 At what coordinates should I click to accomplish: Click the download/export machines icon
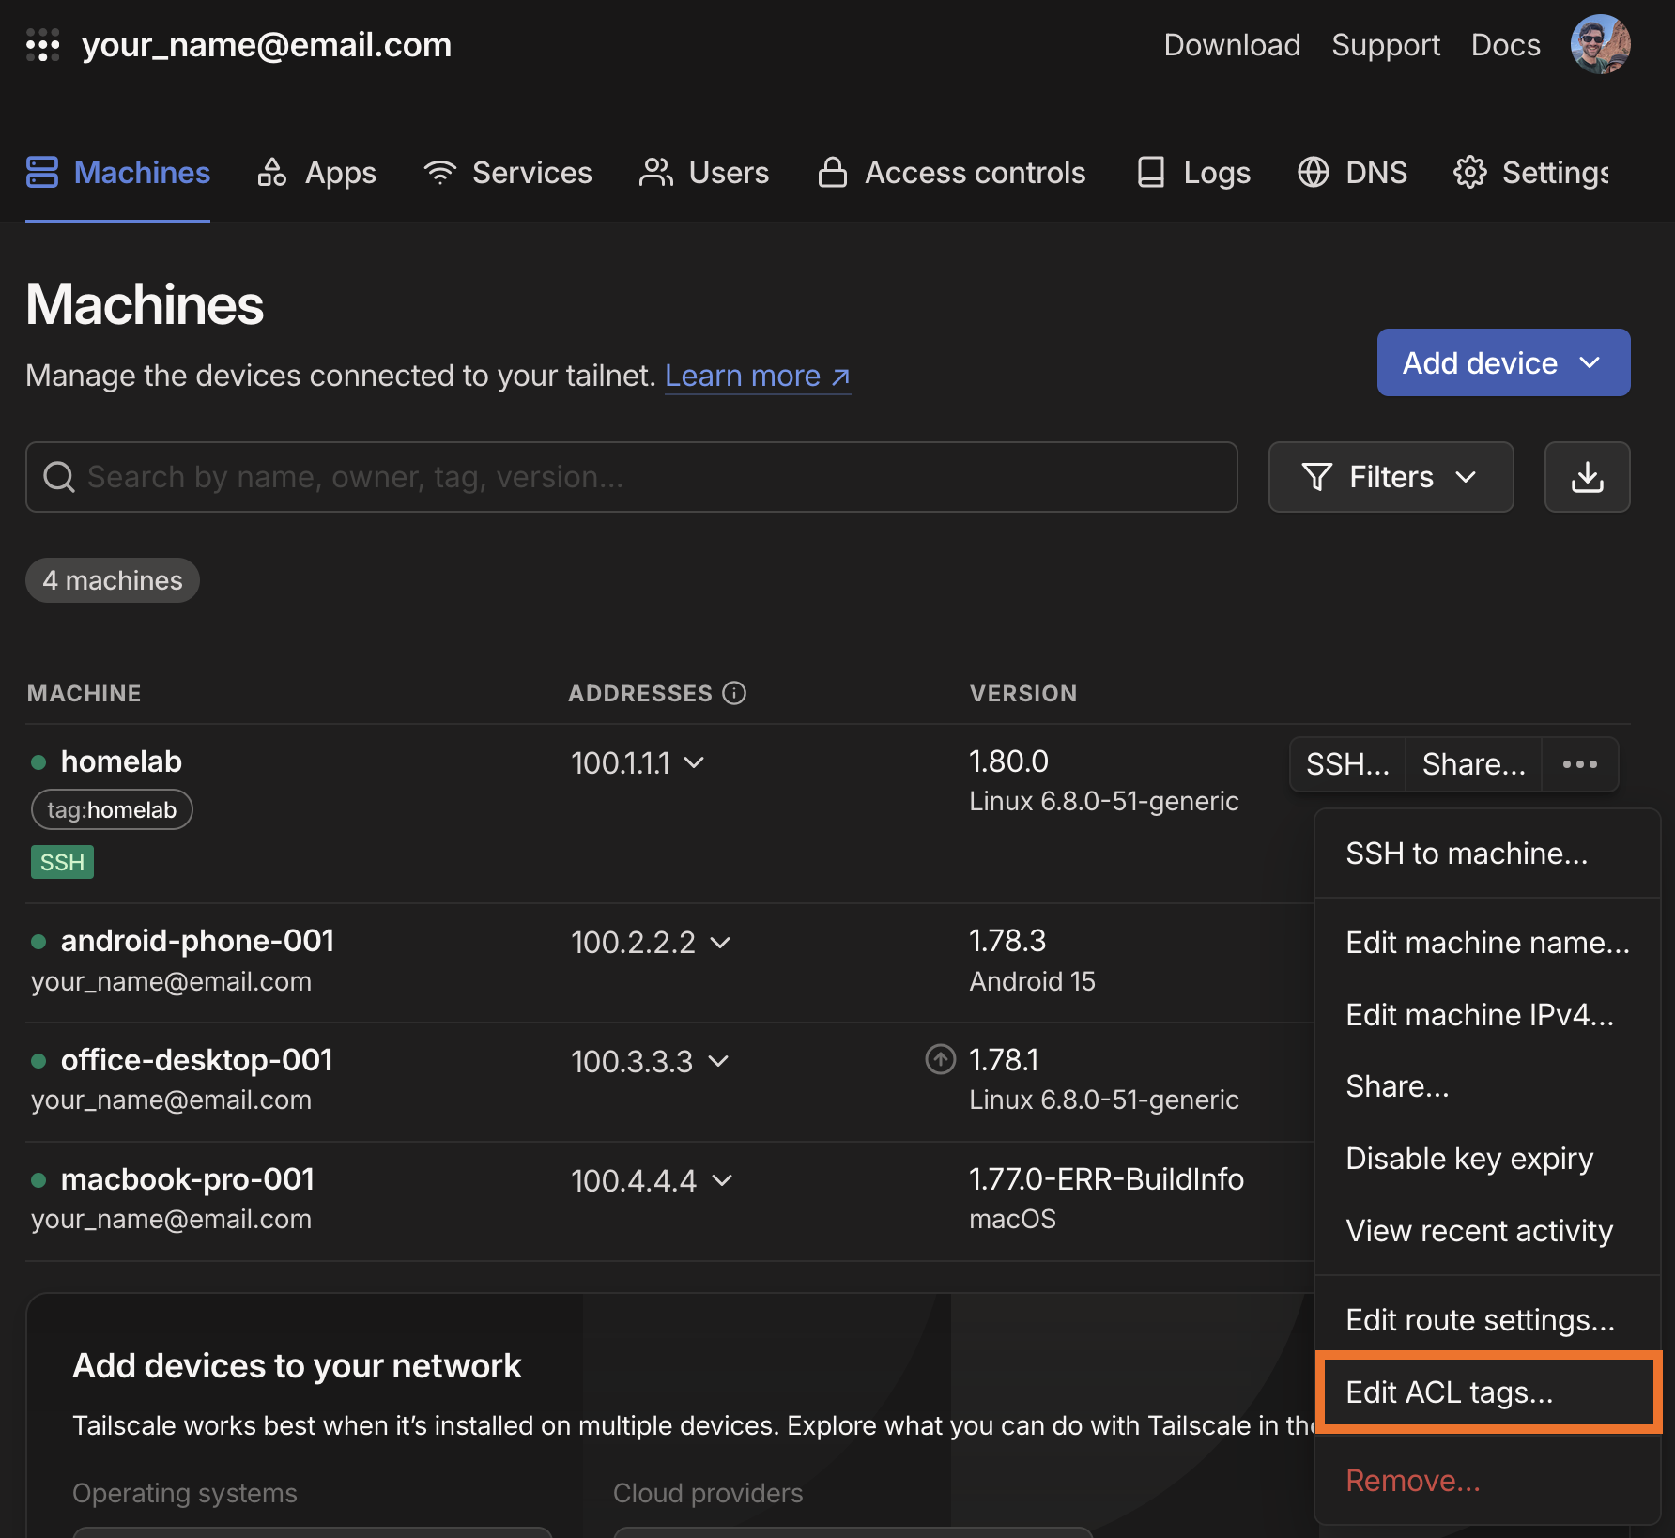(x=1587, y=477)
